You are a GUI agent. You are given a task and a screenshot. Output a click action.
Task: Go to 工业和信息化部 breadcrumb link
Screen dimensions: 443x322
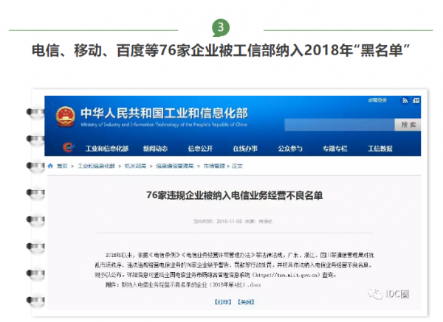click(96, 166)
